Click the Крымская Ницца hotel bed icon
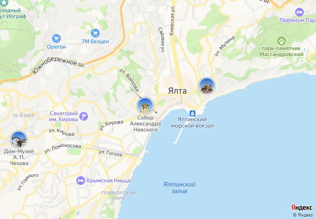 pyautogui.click(x=80, y=180)
